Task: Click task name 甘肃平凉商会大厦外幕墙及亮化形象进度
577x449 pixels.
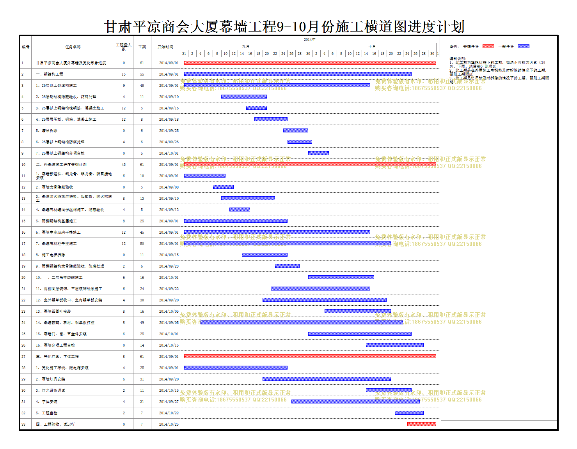Action: (x=71, y=63)
